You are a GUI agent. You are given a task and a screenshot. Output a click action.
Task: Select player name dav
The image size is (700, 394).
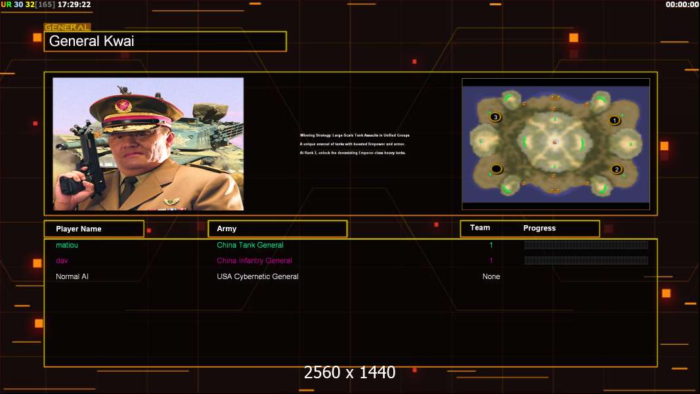tap(62, 261)
